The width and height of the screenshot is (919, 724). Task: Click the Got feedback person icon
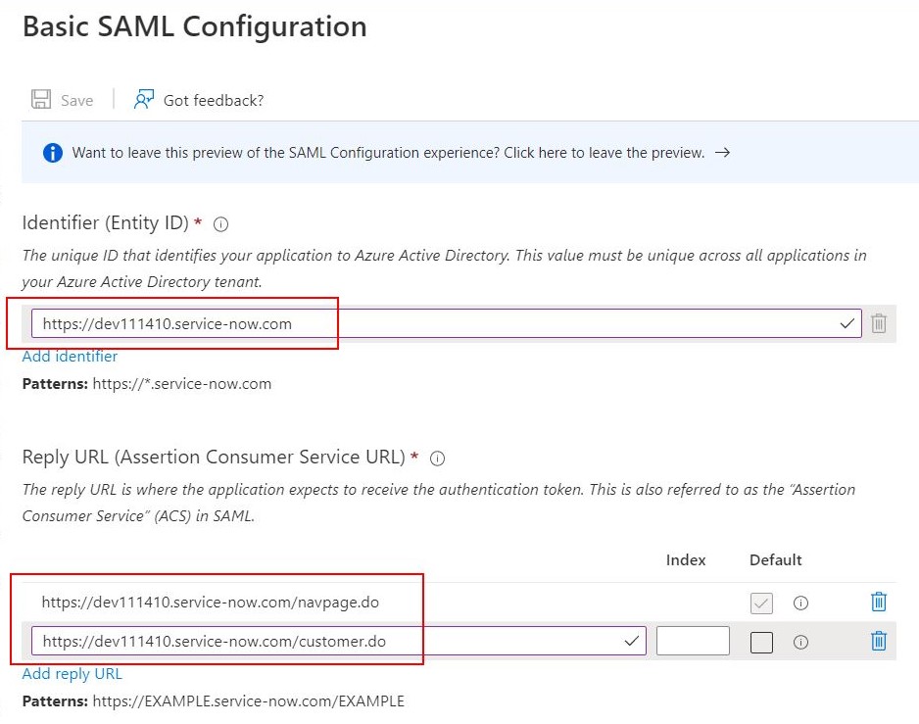tap(144, 99)
